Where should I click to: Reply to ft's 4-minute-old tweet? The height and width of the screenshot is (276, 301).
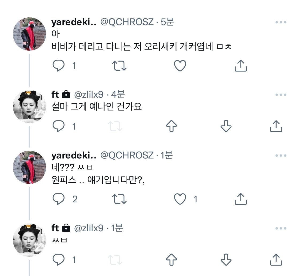click(x=58, y=126)
